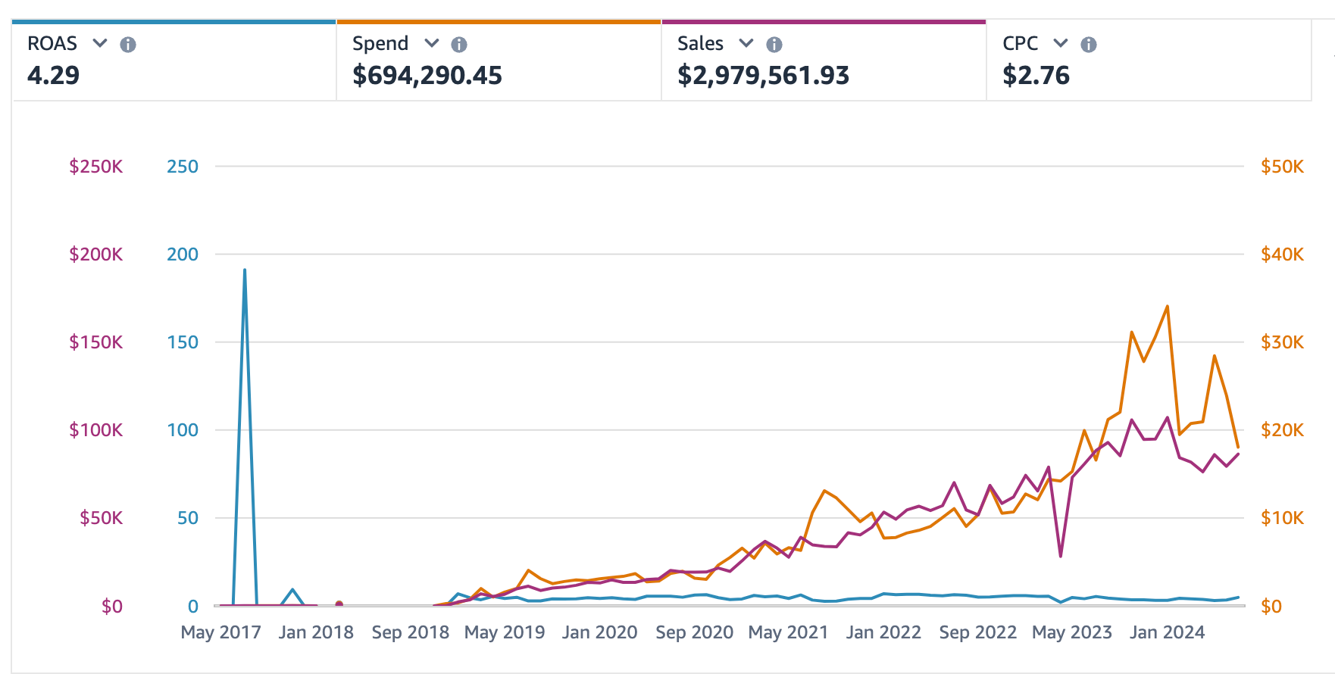
Task: Click the $50K spend axis label on right
Action: pos(1283,167)
